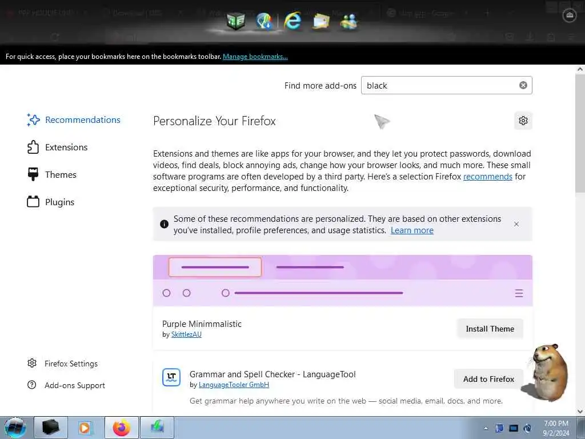Click the Purple Minimmalistic theme name

pos(202,324)
